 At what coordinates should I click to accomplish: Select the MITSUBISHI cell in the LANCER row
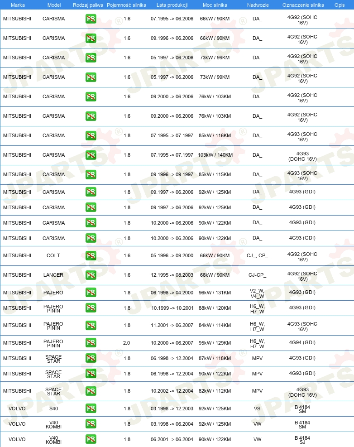17,275
